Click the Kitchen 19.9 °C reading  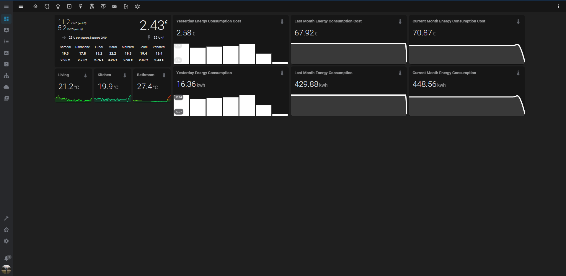(x=108, y=86)
